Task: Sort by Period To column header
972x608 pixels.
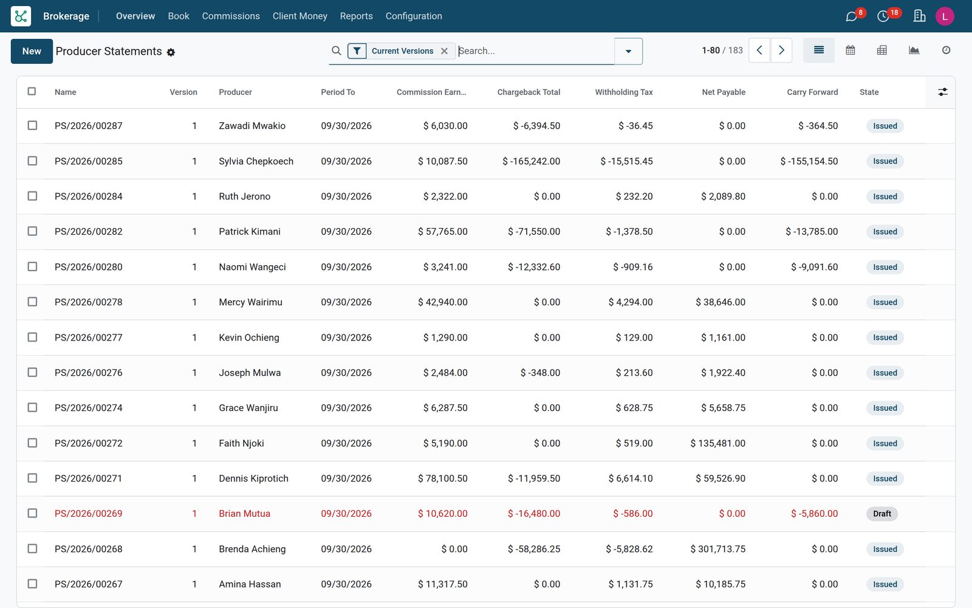Action: tap(338, 92)
